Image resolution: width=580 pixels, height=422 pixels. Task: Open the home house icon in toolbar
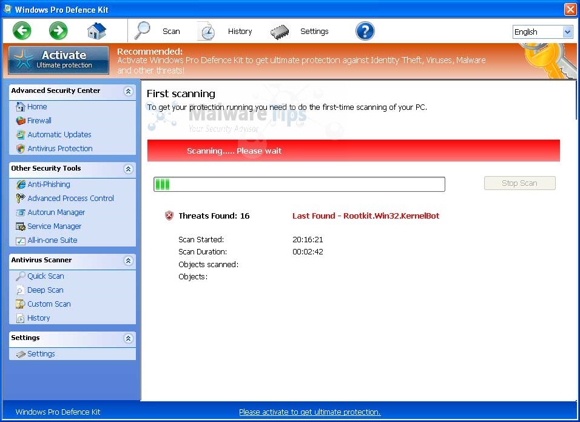coord(96,31)
